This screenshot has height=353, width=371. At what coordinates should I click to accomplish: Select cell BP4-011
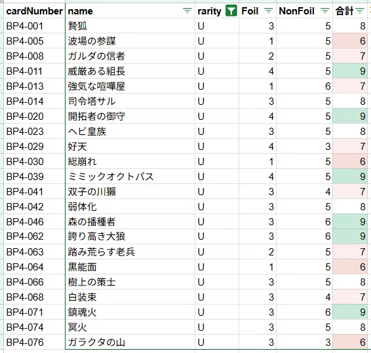click(x=34, y=71)
